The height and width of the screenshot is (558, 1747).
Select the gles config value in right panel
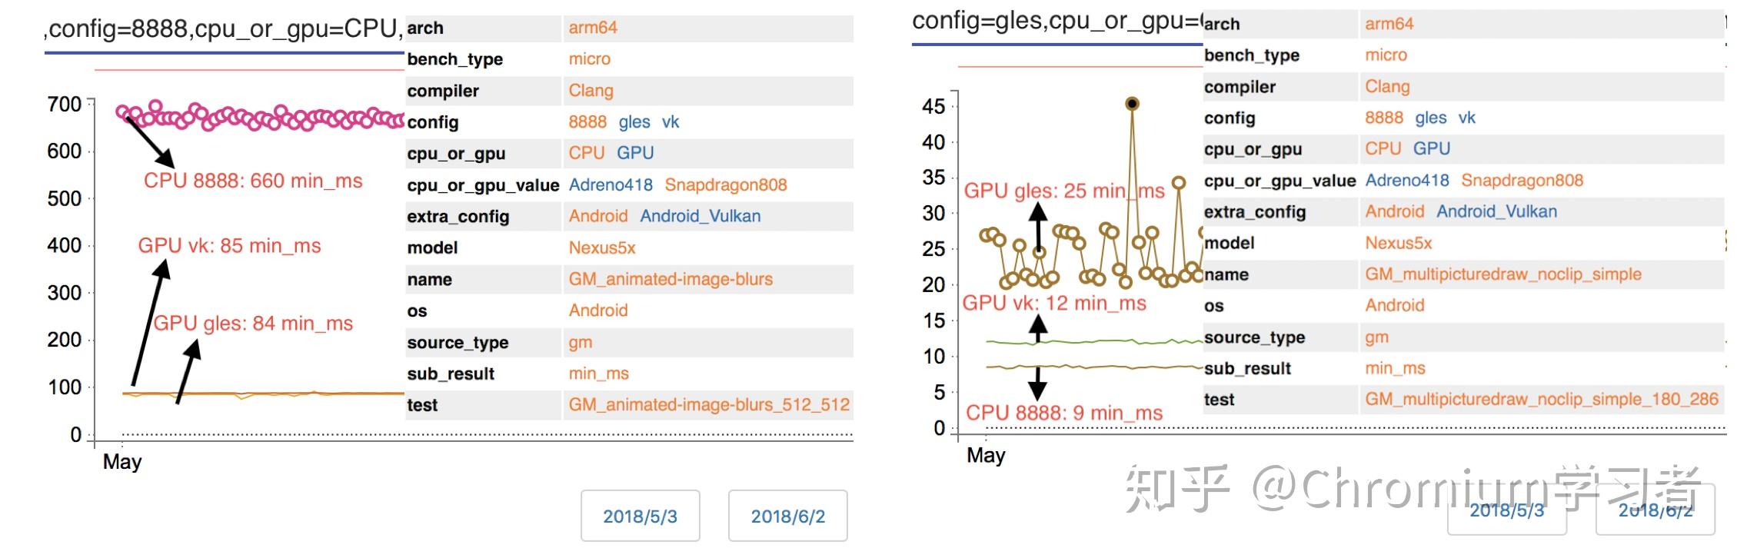tap(1430, 118)
